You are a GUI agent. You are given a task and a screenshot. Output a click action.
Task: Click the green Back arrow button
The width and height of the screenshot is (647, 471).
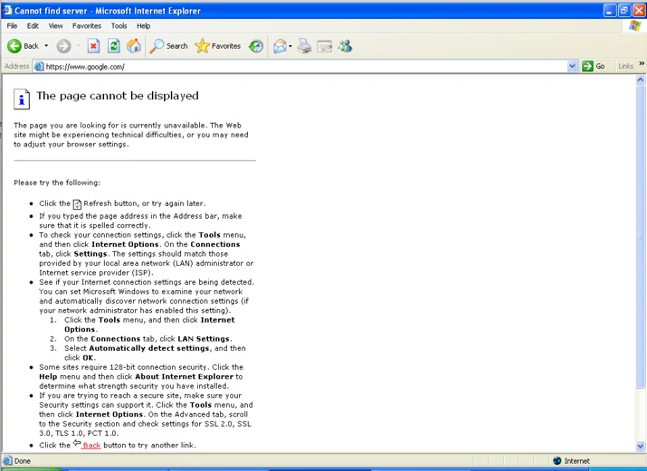point(14,46)
